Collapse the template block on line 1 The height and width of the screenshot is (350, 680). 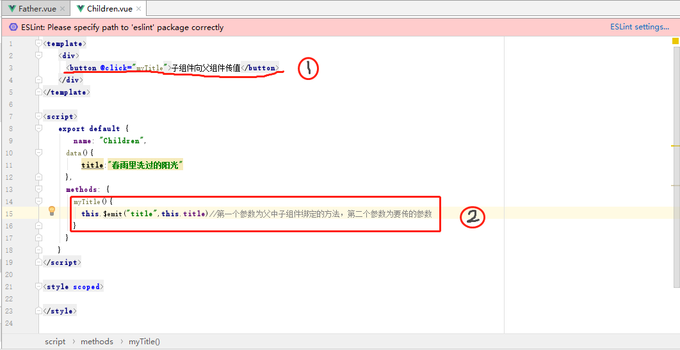point(38,44)
